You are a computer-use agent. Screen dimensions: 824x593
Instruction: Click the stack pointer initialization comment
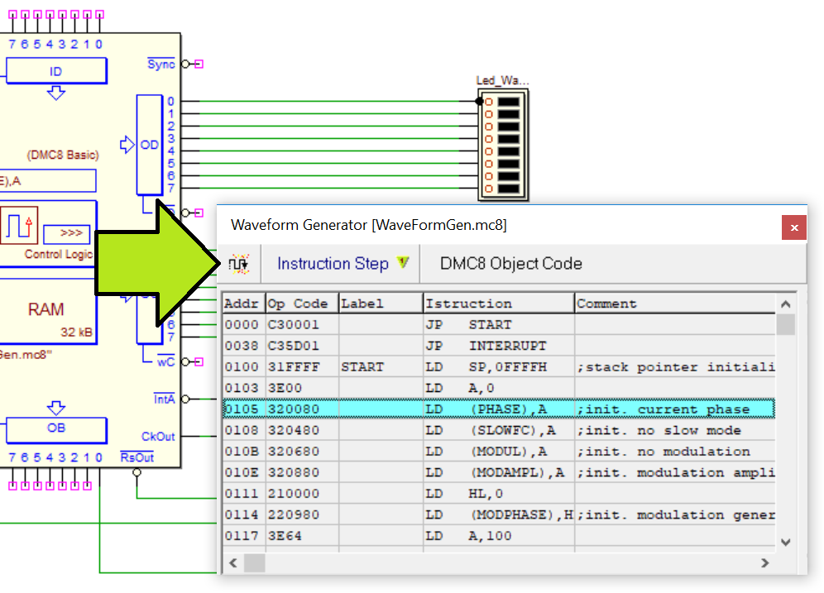click(676, 366)
